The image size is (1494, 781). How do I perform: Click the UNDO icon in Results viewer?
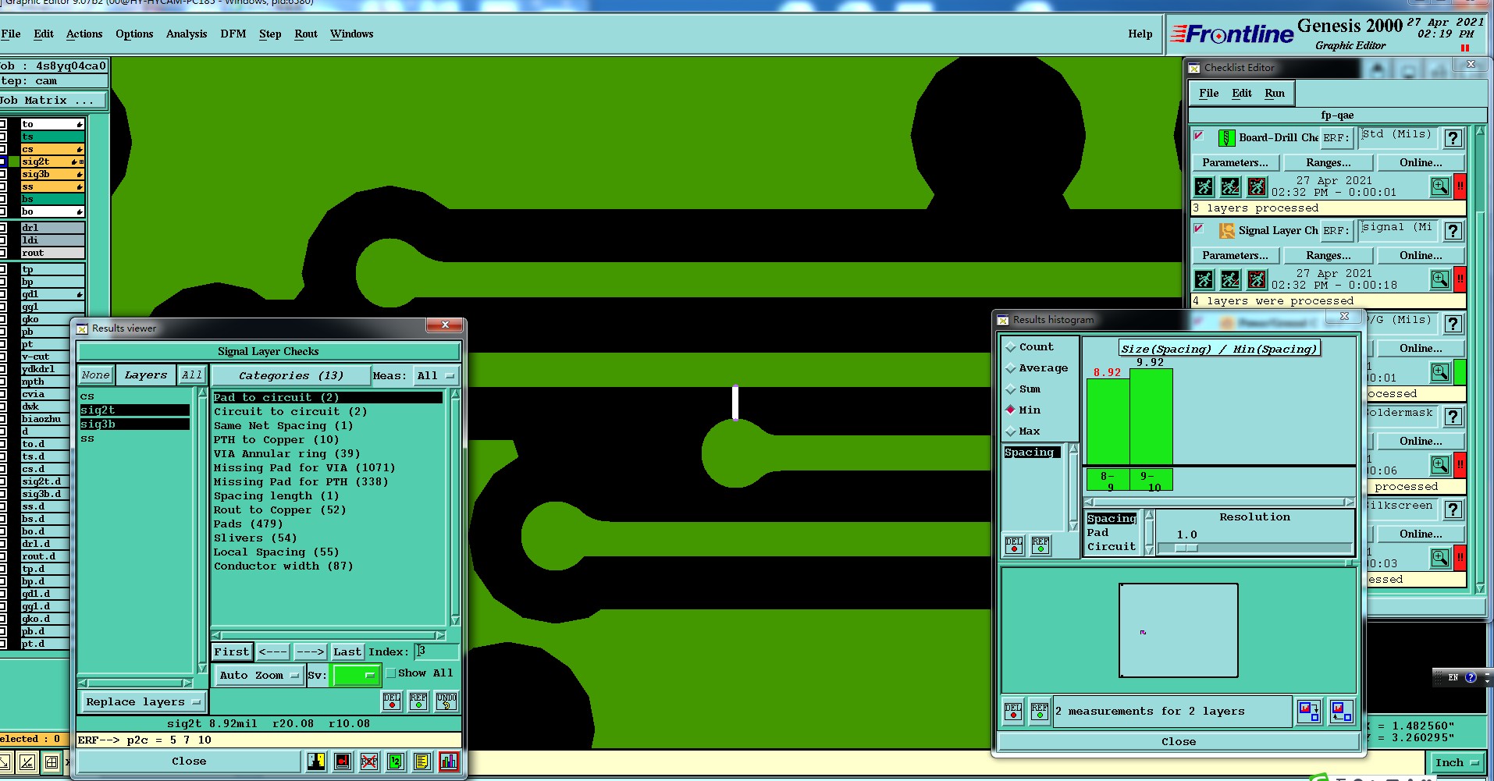[446, 701]
